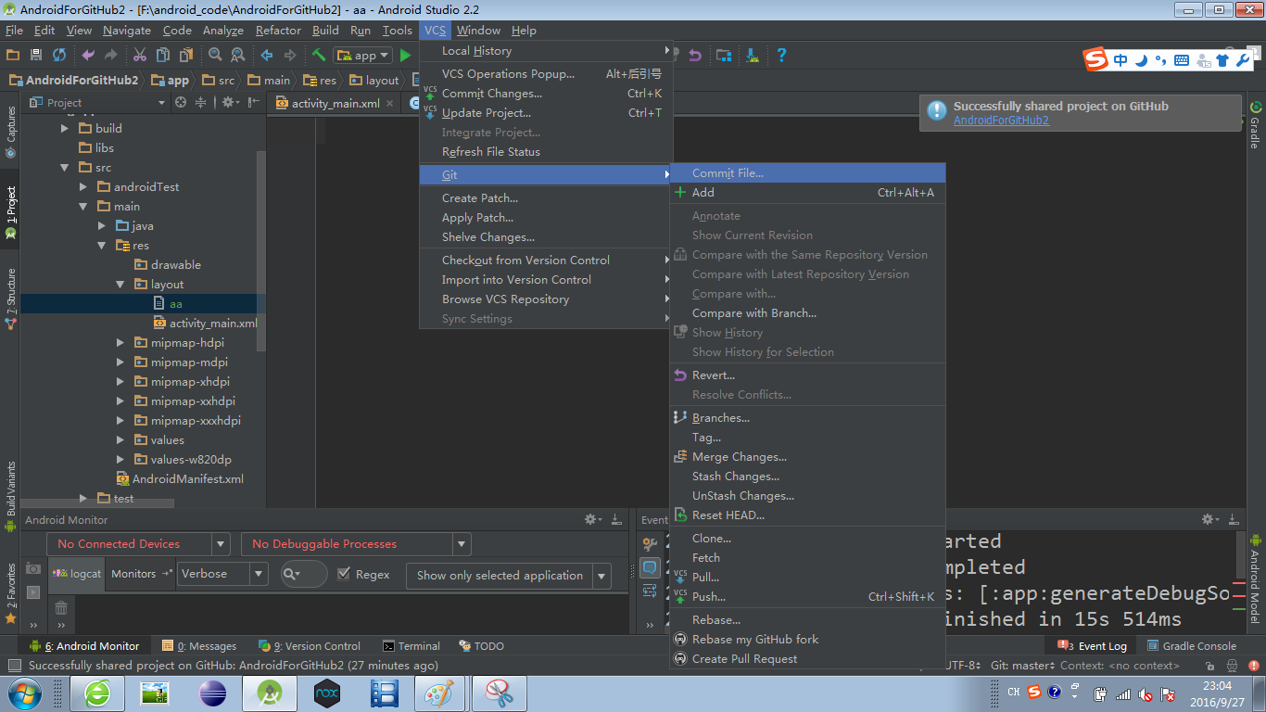Click the Sogou input method S logo
The height and width of the screenshot is (712, 1266).
pyautogui.click(x=1096, y=60)
